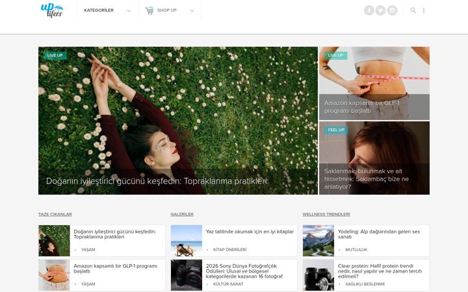The width and height of the screenshot is (468, 292).
Task: Open the Kategoriler menu
Action: coord(99,10)
